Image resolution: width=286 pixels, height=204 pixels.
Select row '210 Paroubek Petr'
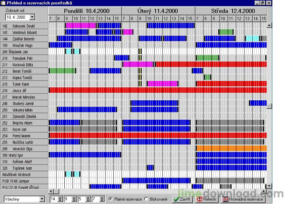(x=24, y=58)
